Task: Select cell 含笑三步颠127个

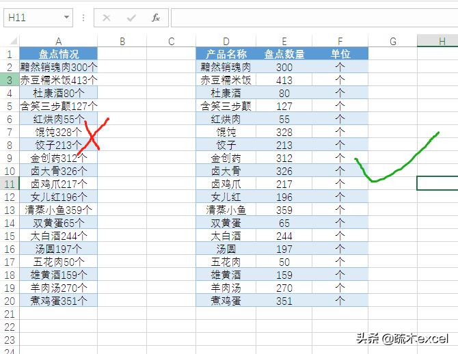Action: pyautogui.click(x=58, y=106)
